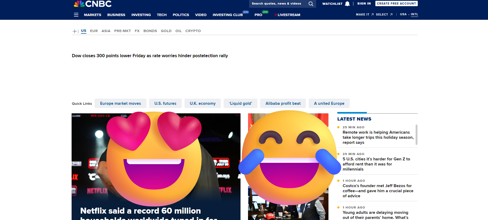Click U.S. futures quick link
The image size is (488, 220).
coord(165,103)
